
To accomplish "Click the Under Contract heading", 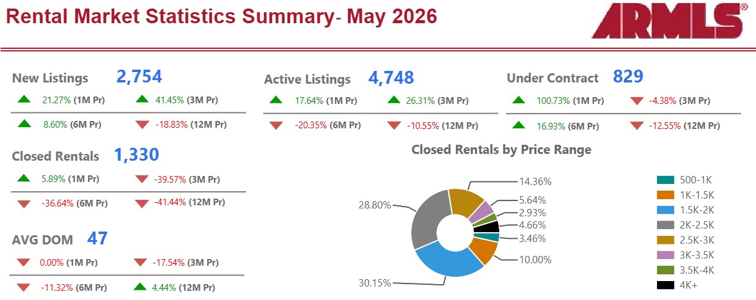I will point(552,78).
